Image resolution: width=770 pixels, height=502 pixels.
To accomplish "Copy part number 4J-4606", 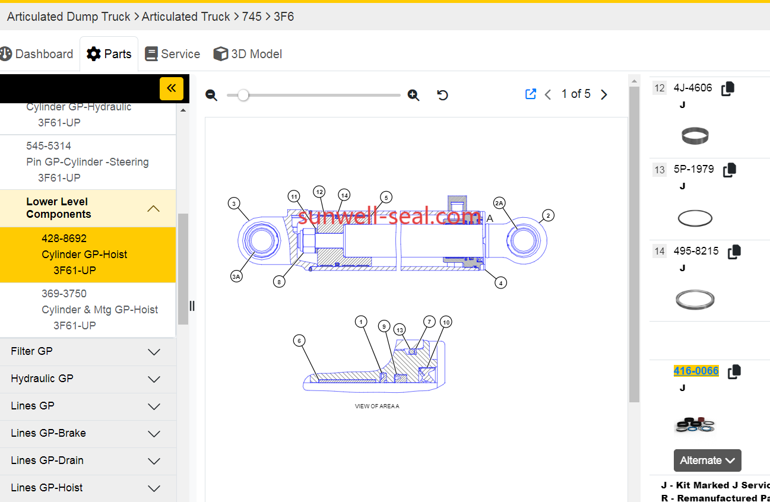I will pyautogui.click(x=727, y=88).
